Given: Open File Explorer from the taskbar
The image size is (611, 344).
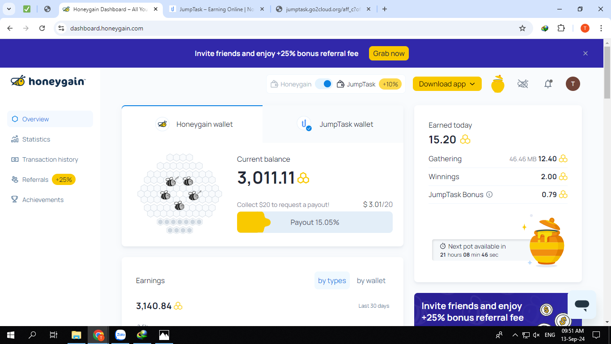Looking at the screenshot, I should (x=76, y=335).
